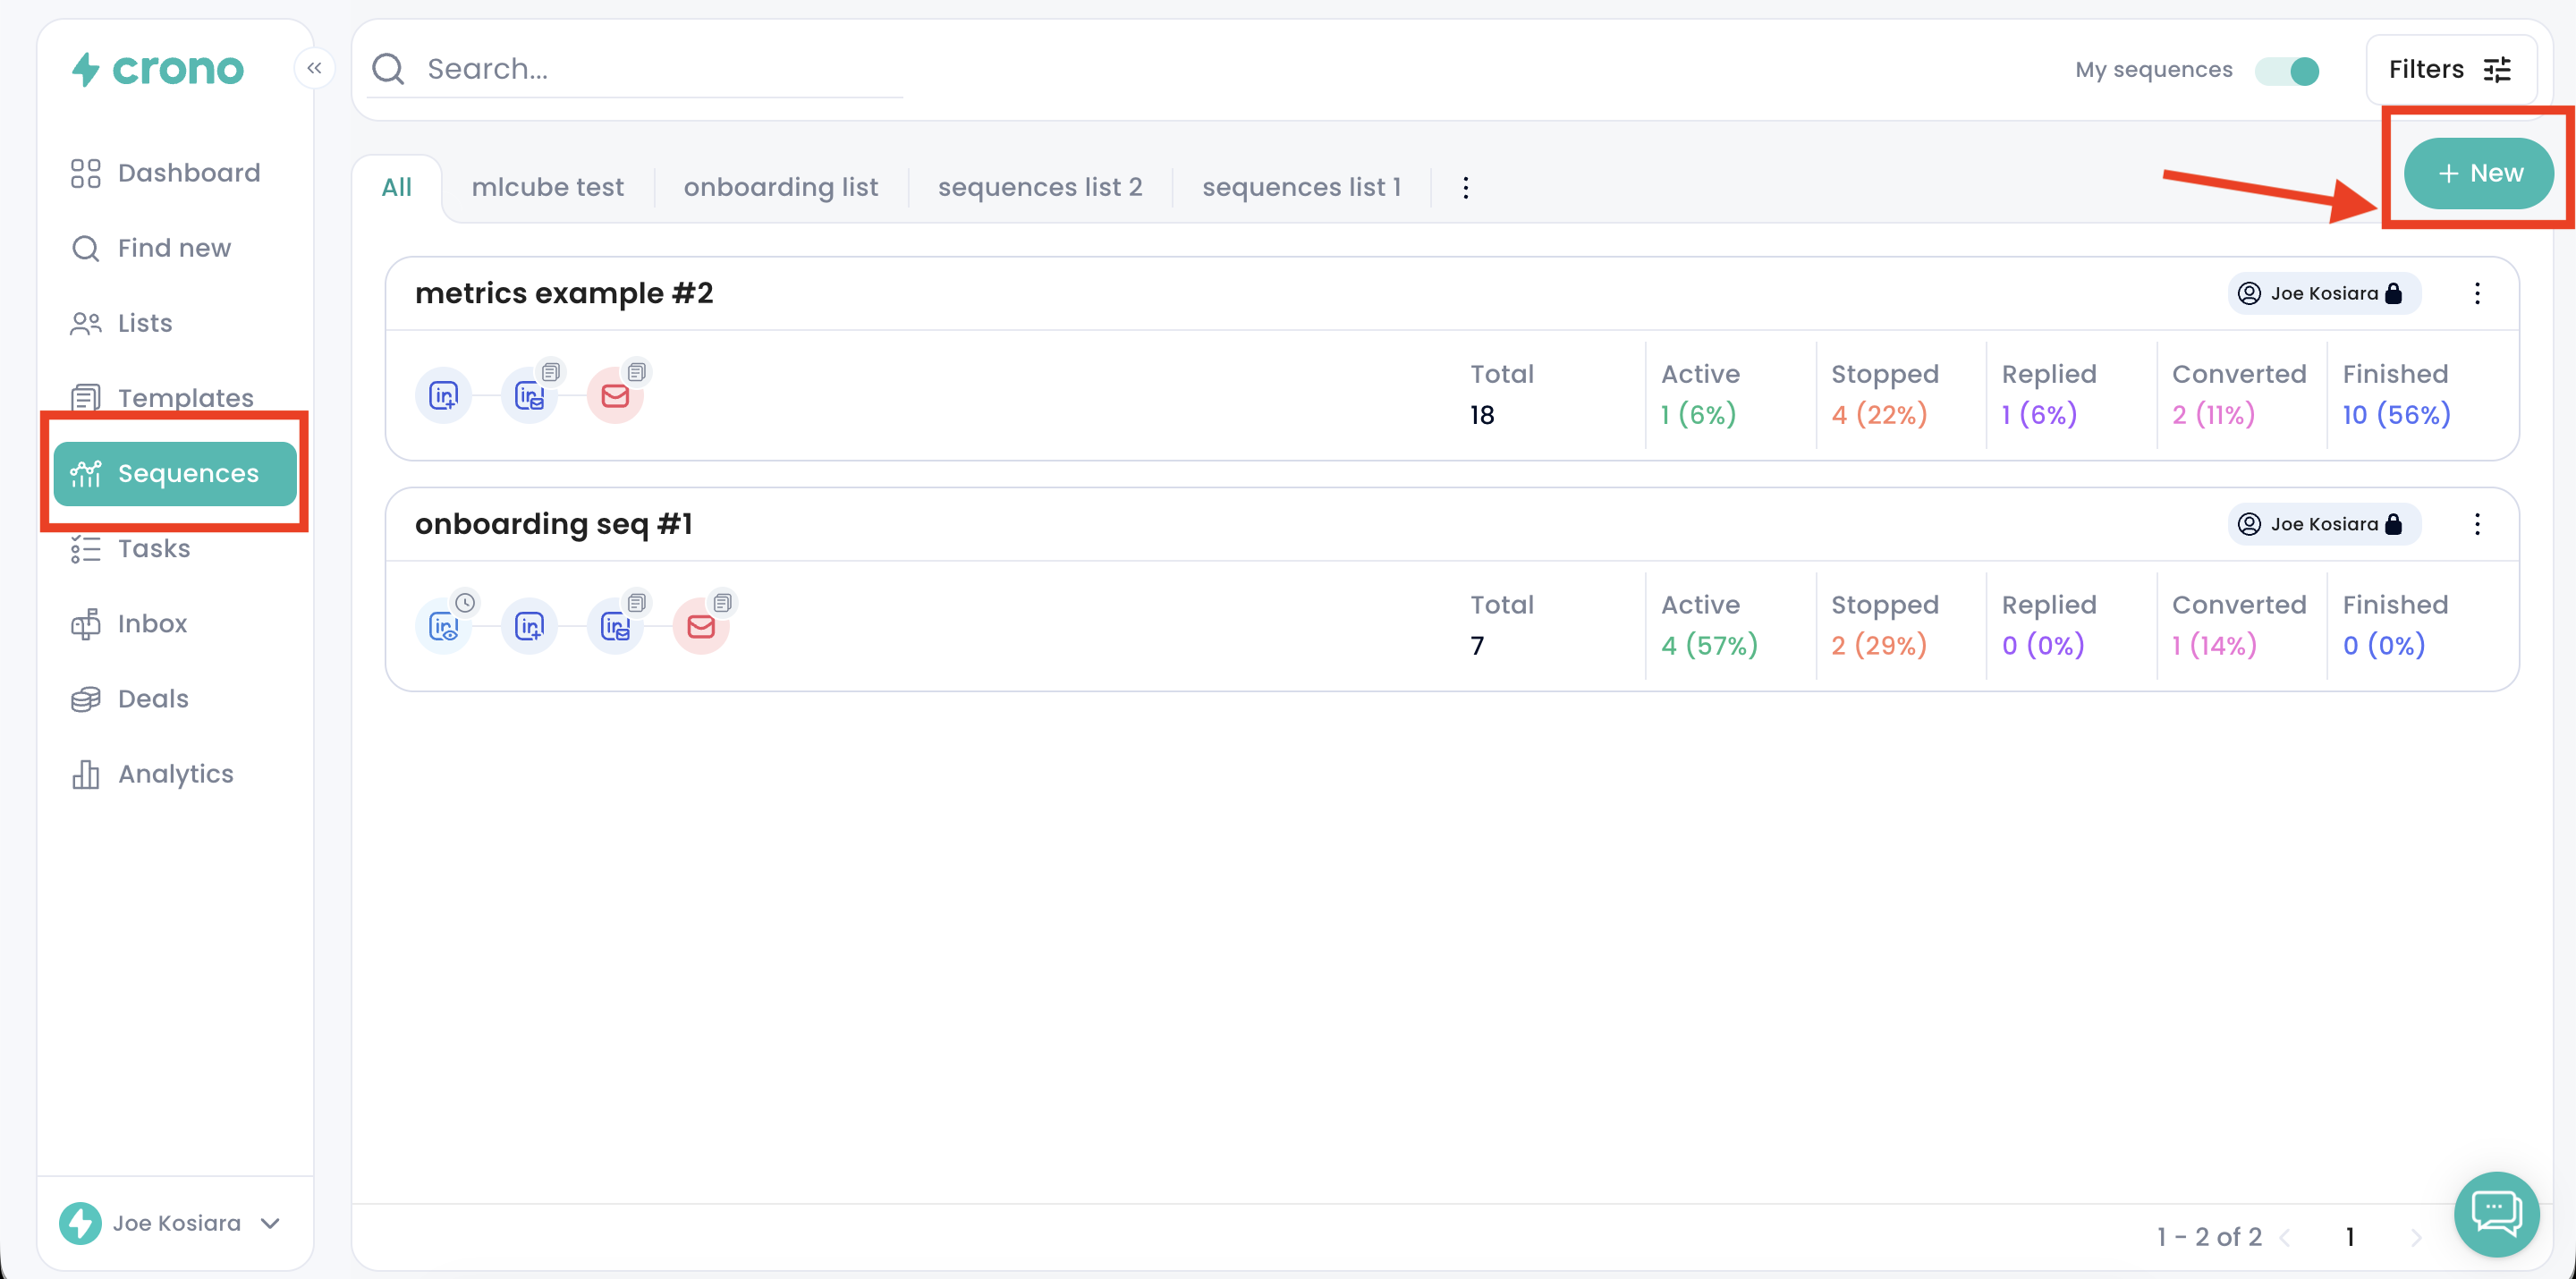Collapse the sidebar with double-chevron icon
The image size is (2576, 1279).
tap(314, 68)
